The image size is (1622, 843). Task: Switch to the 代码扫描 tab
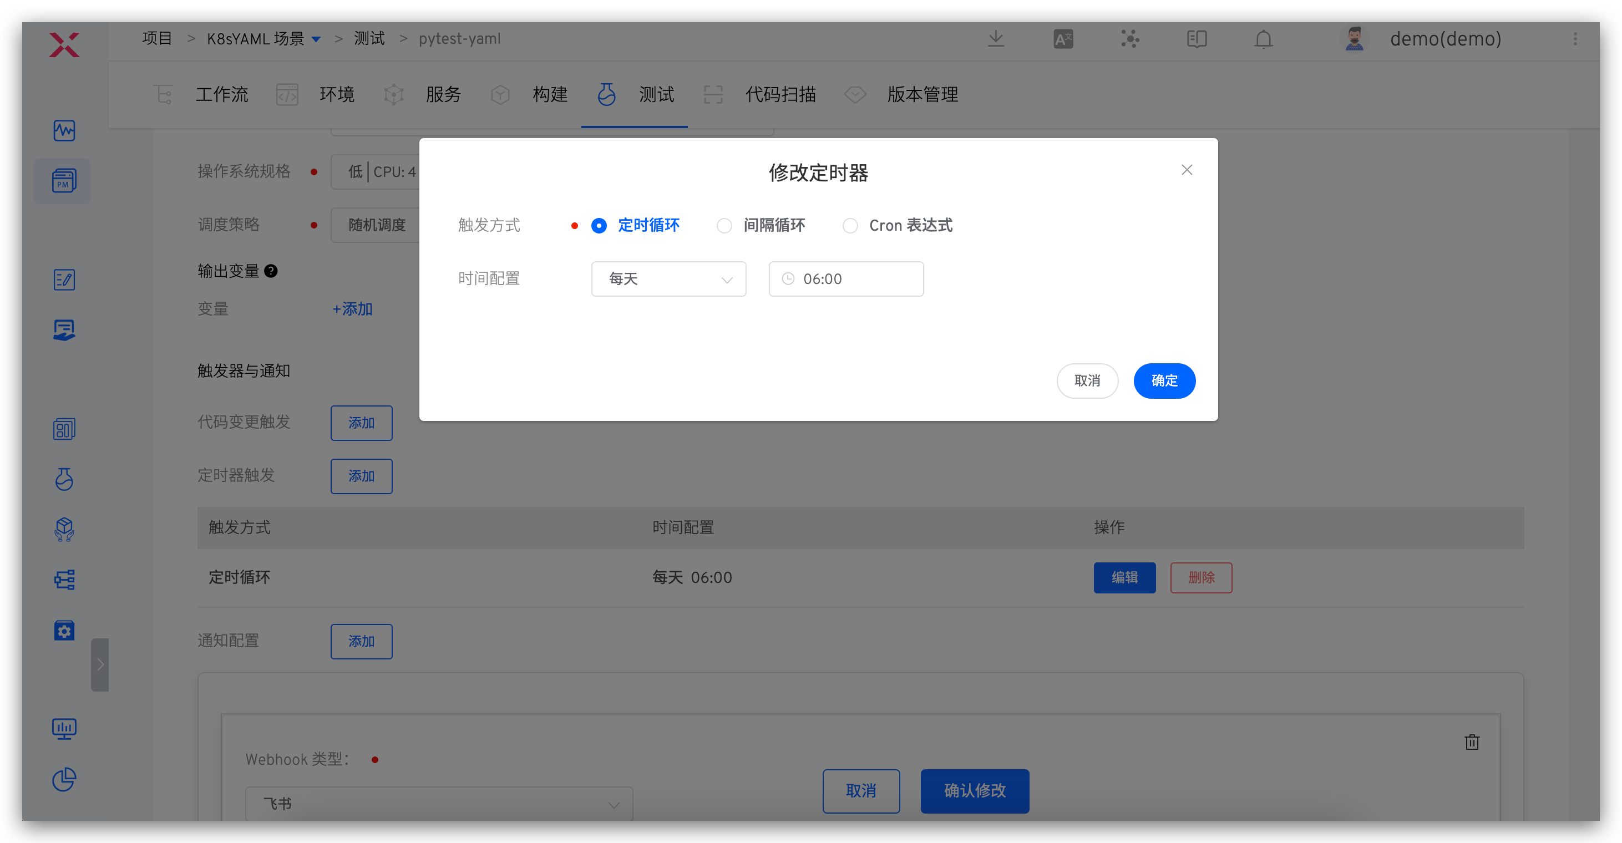[x=780, y=94]
